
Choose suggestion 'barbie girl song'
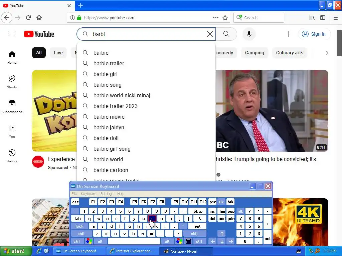tap(146, 149)
